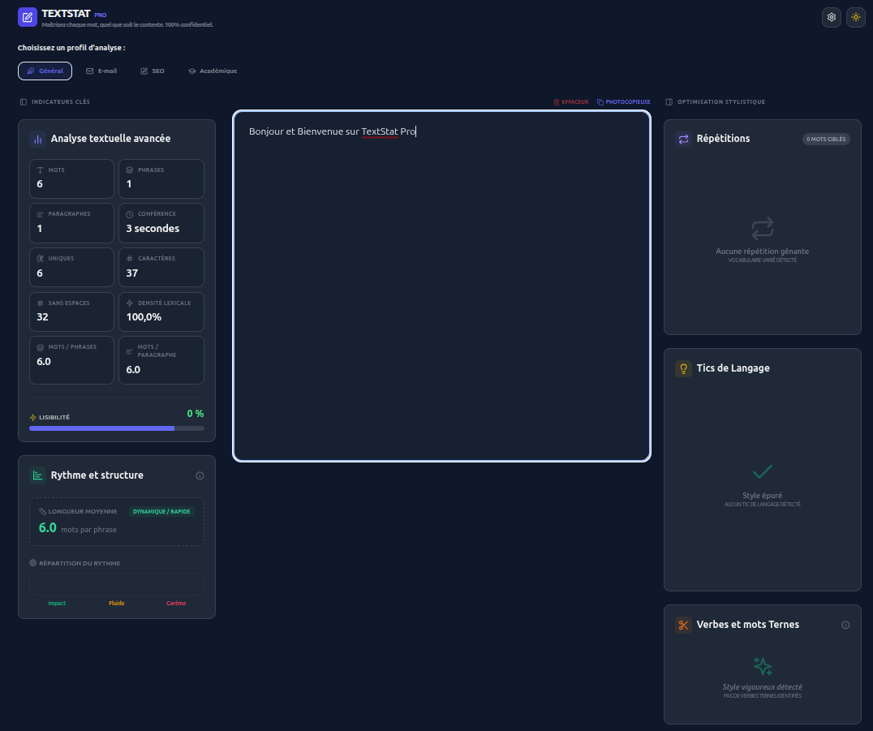Screen dimensions: 873x731
Task: Select the Académique profile
Action: coord(213,71)
